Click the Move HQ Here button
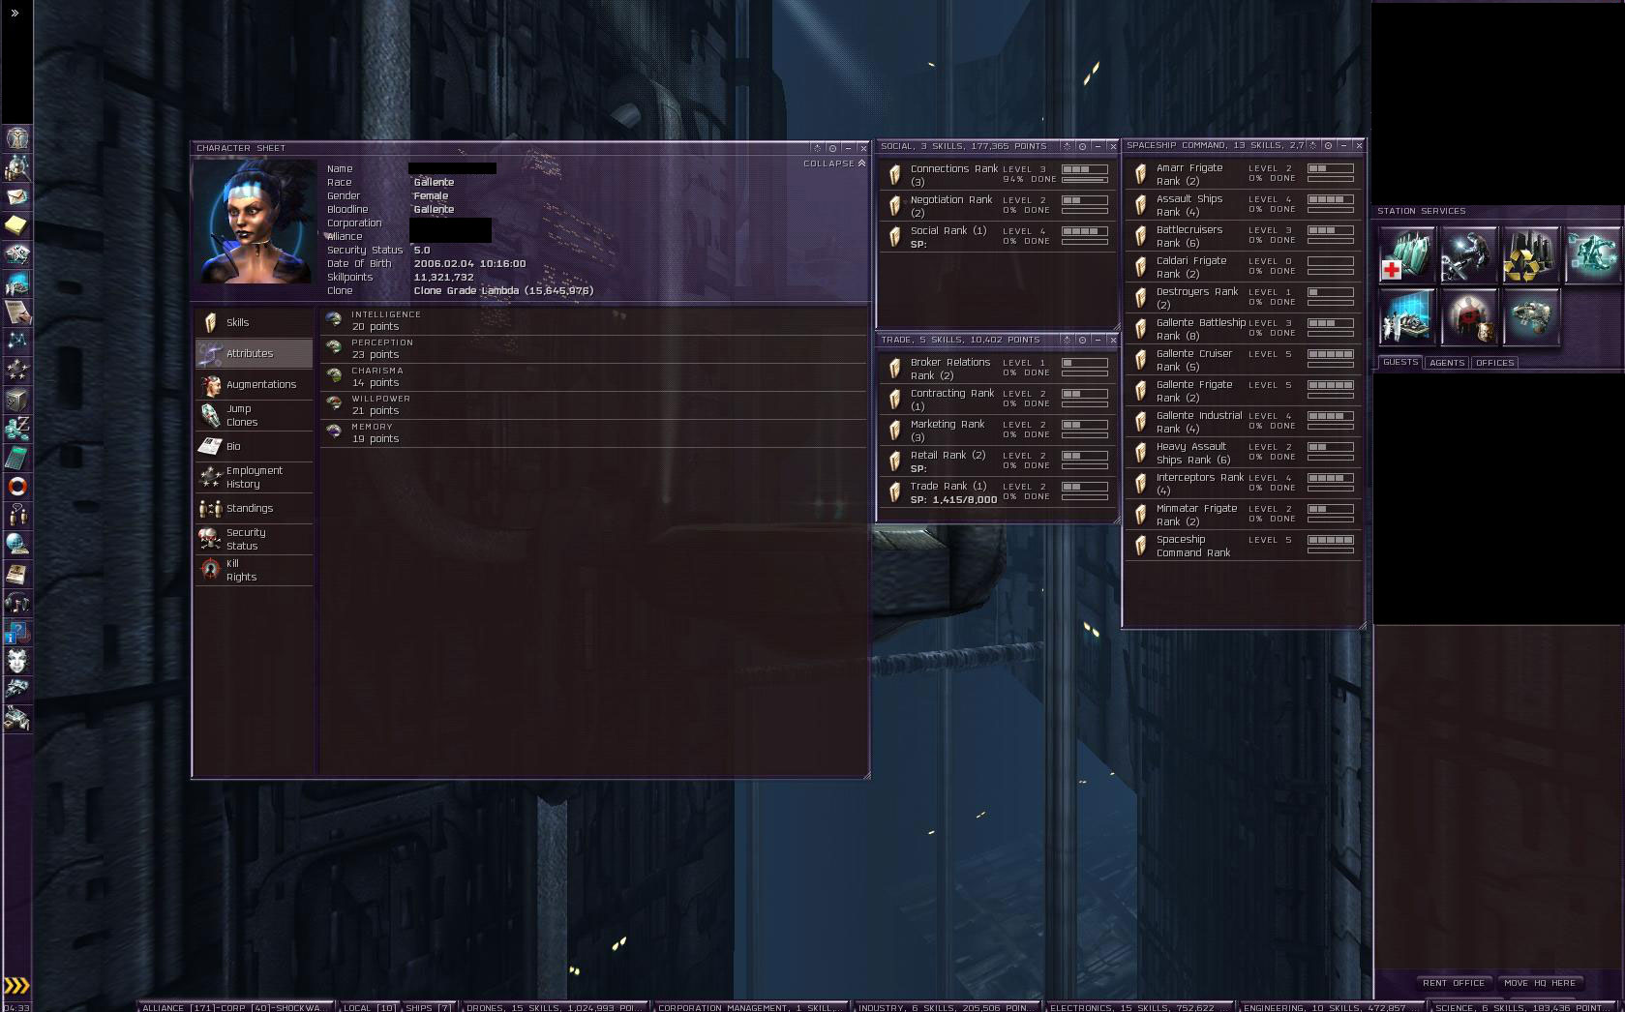The width and height of the screenshot is (1625, 1012). (1540, 983)
